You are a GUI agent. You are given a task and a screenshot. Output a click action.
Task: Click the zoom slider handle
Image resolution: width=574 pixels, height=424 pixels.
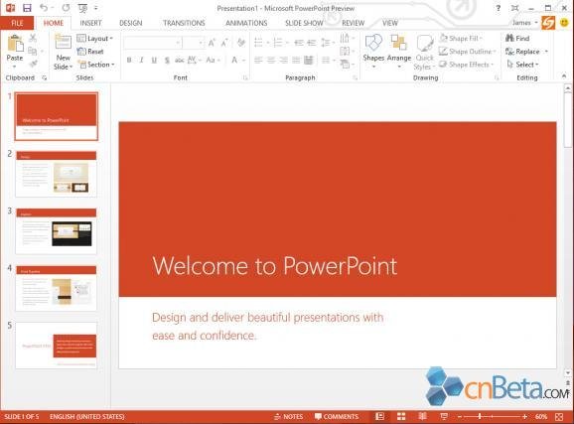(480, 417)
